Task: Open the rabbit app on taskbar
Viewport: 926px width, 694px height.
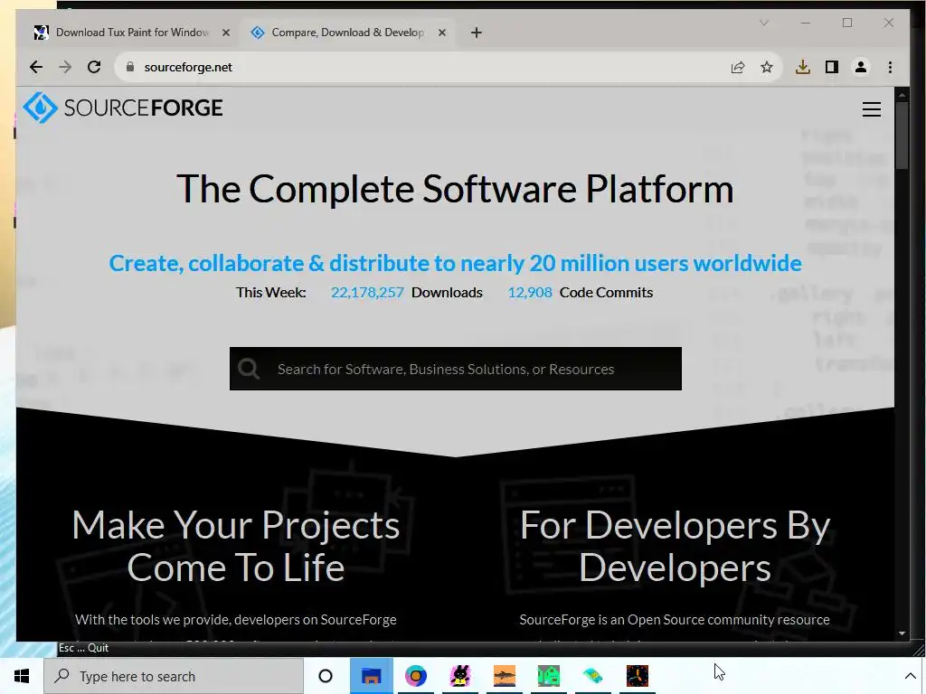Action: coord(460,676)
